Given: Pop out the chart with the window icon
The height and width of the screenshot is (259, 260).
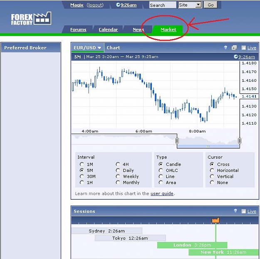Looking at the screenshot, I should click(234, 48).
